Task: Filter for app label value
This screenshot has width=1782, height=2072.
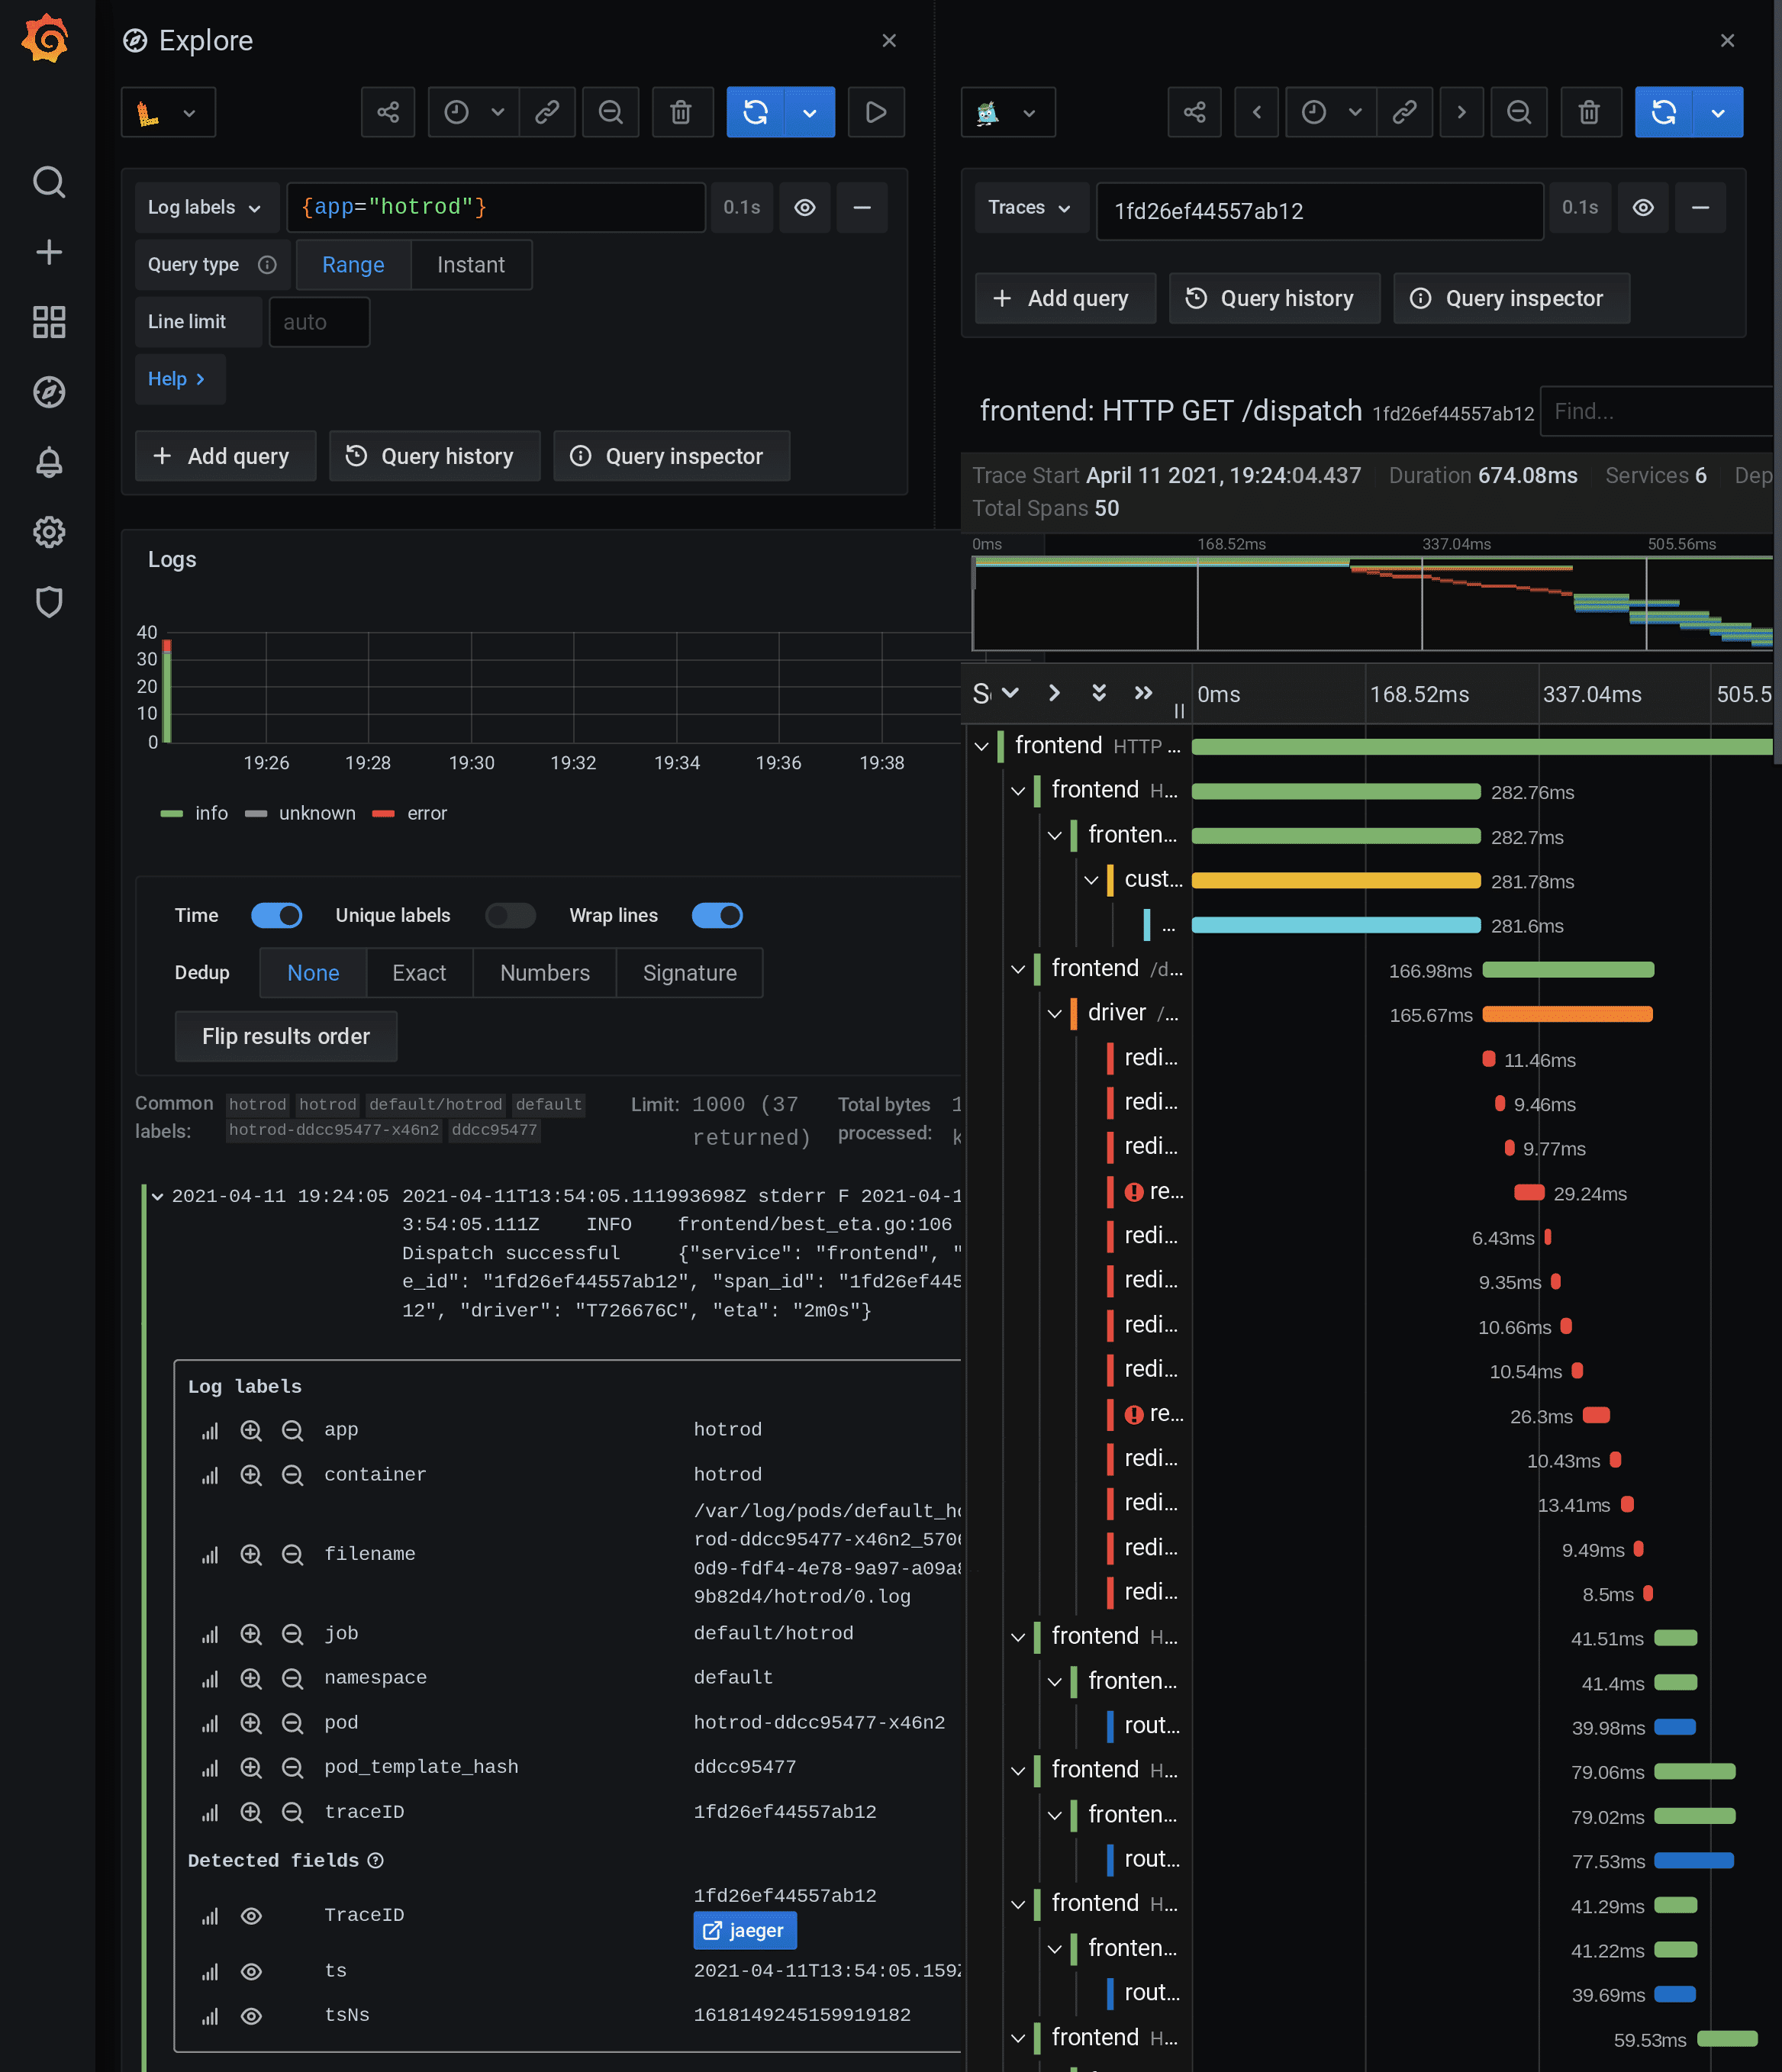Action: coord(251,1430)
